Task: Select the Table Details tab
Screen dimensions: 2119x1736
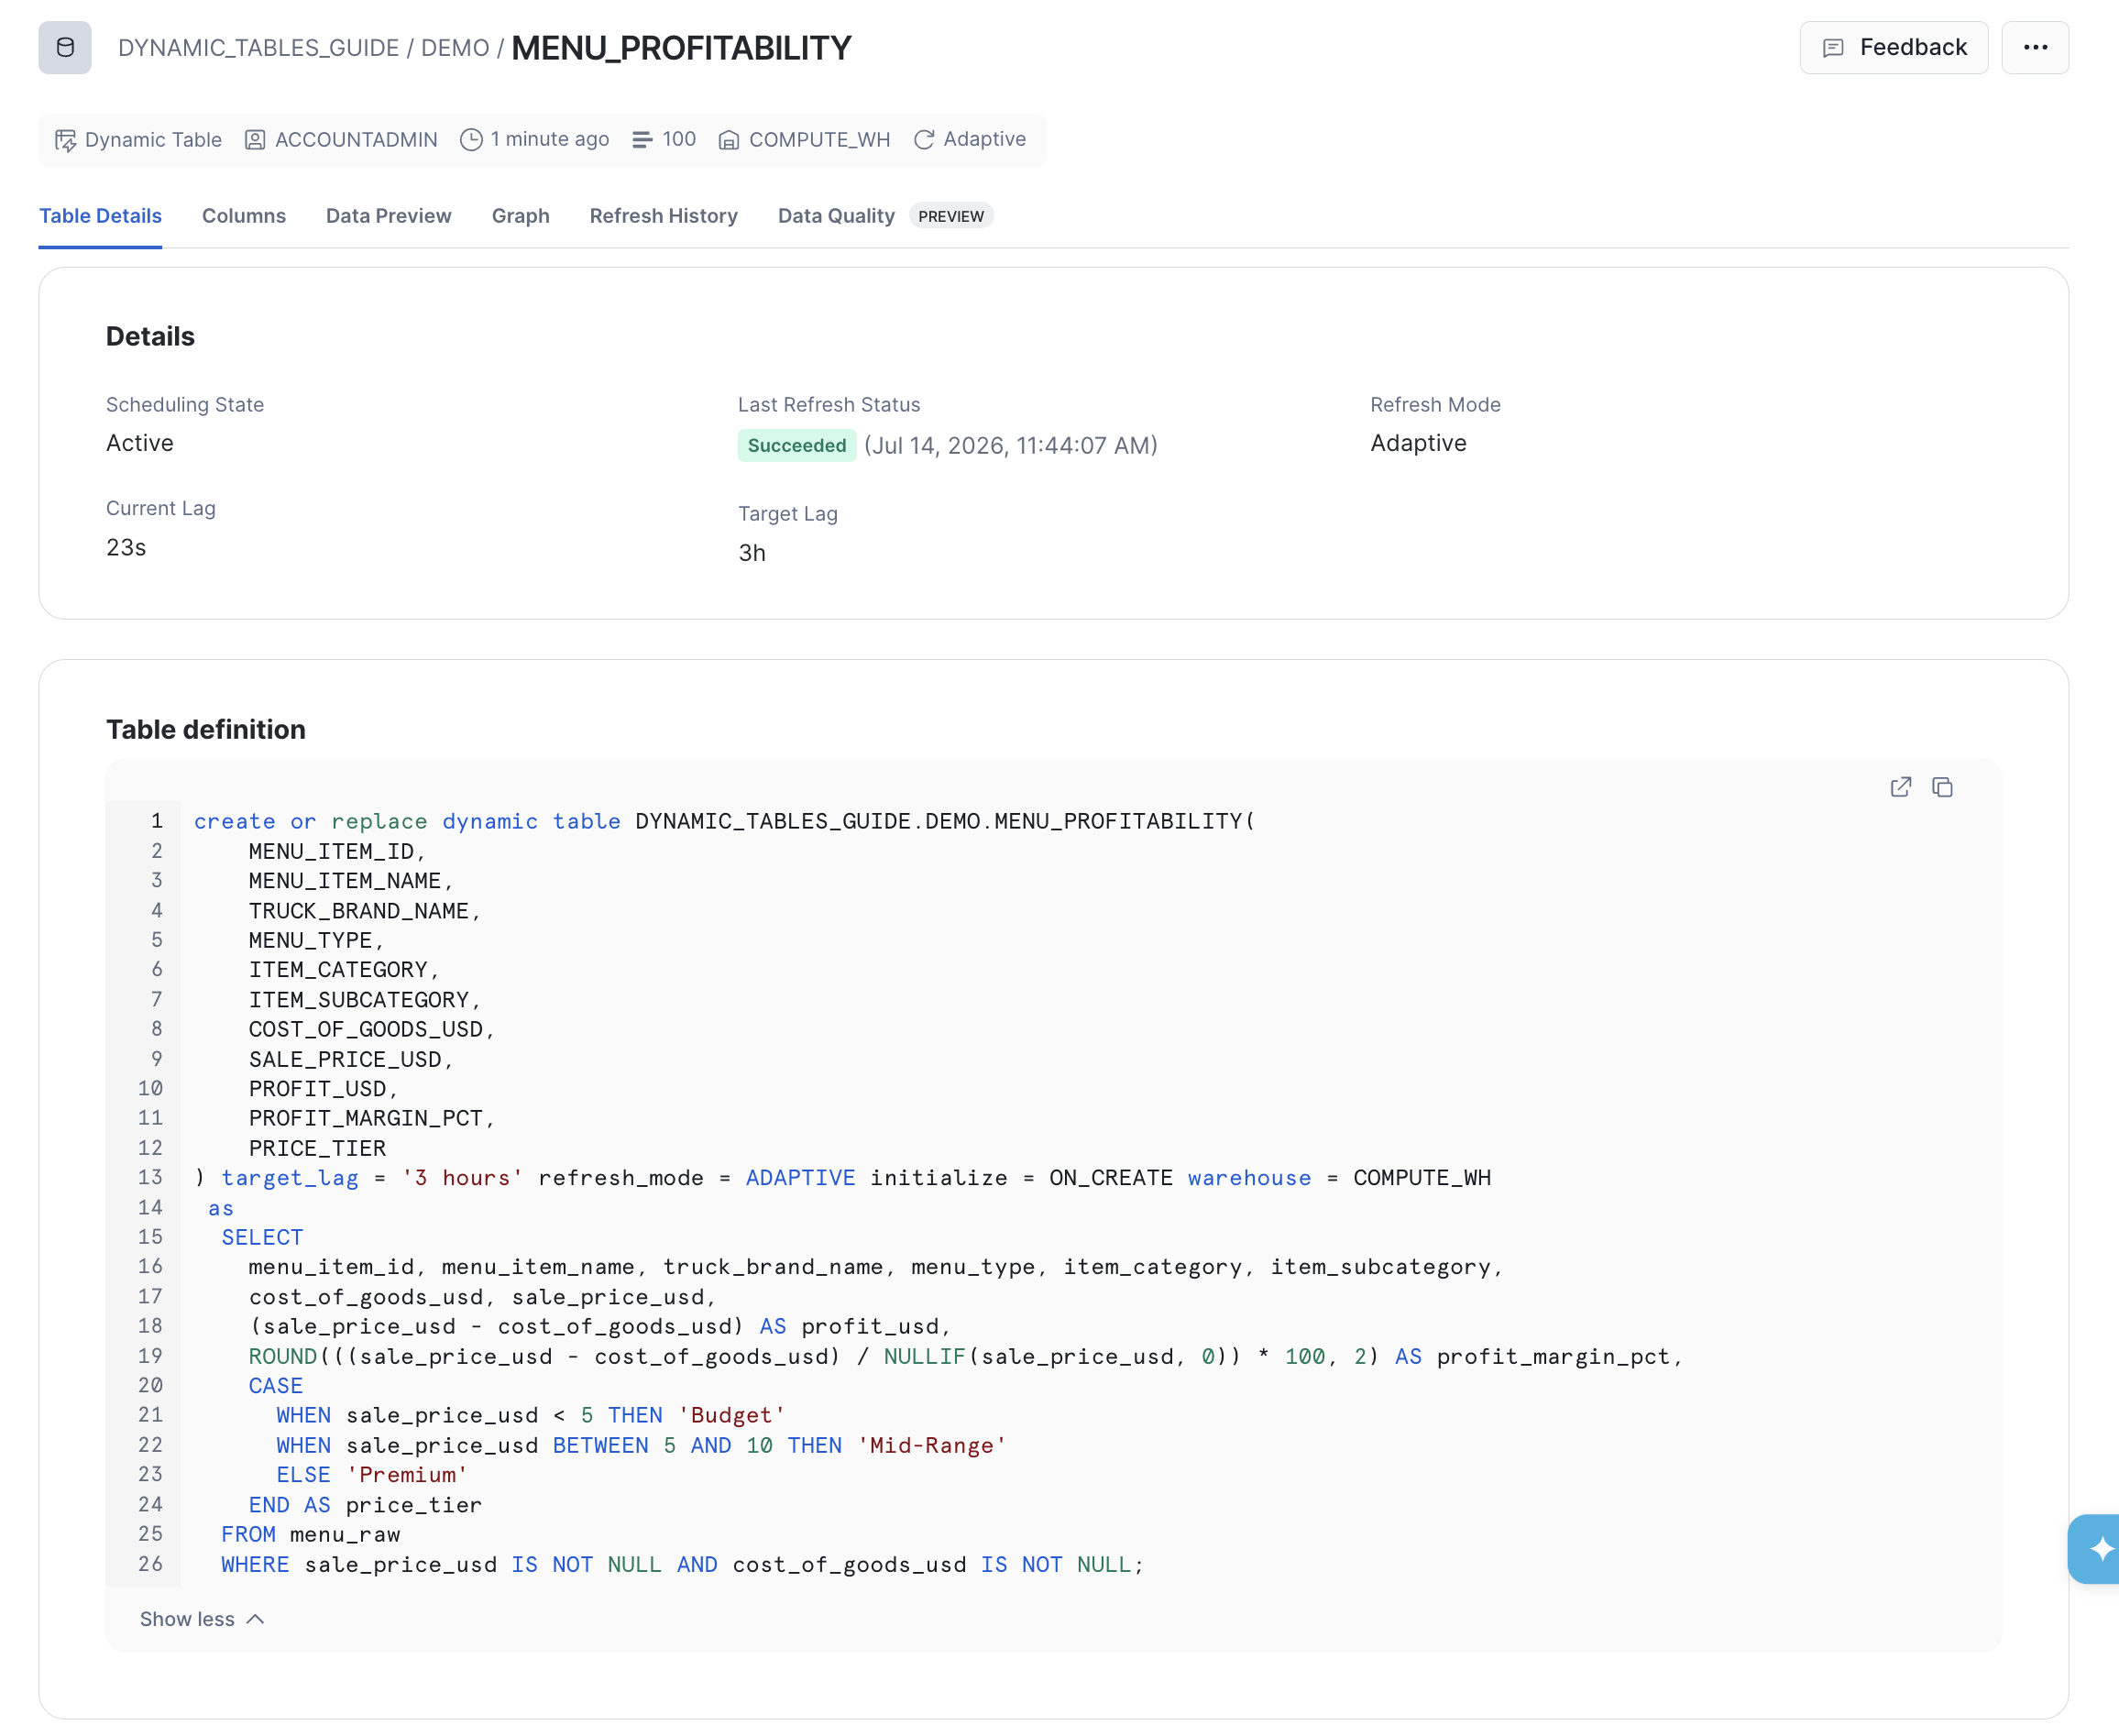Action: [100, 216]
